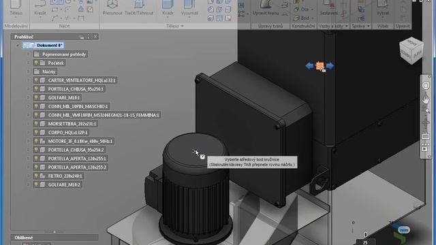Click the play icon in navigation bar
Screen dimensions: 436x245
(x=425, y=149)
